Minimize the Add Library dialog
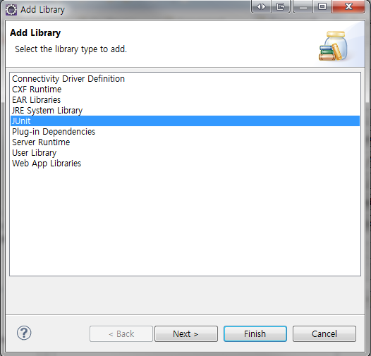 coord(303,6)
